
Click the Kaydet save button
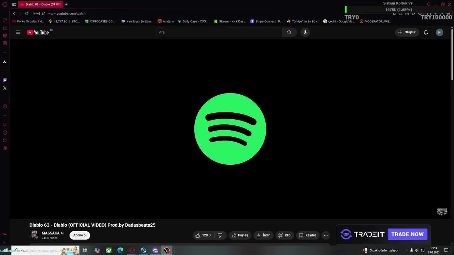308,235
